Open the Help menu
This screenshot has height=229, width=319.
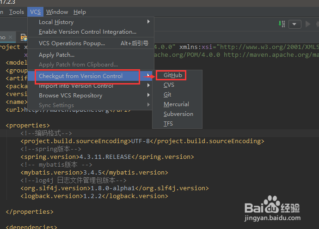coord(80,12)
